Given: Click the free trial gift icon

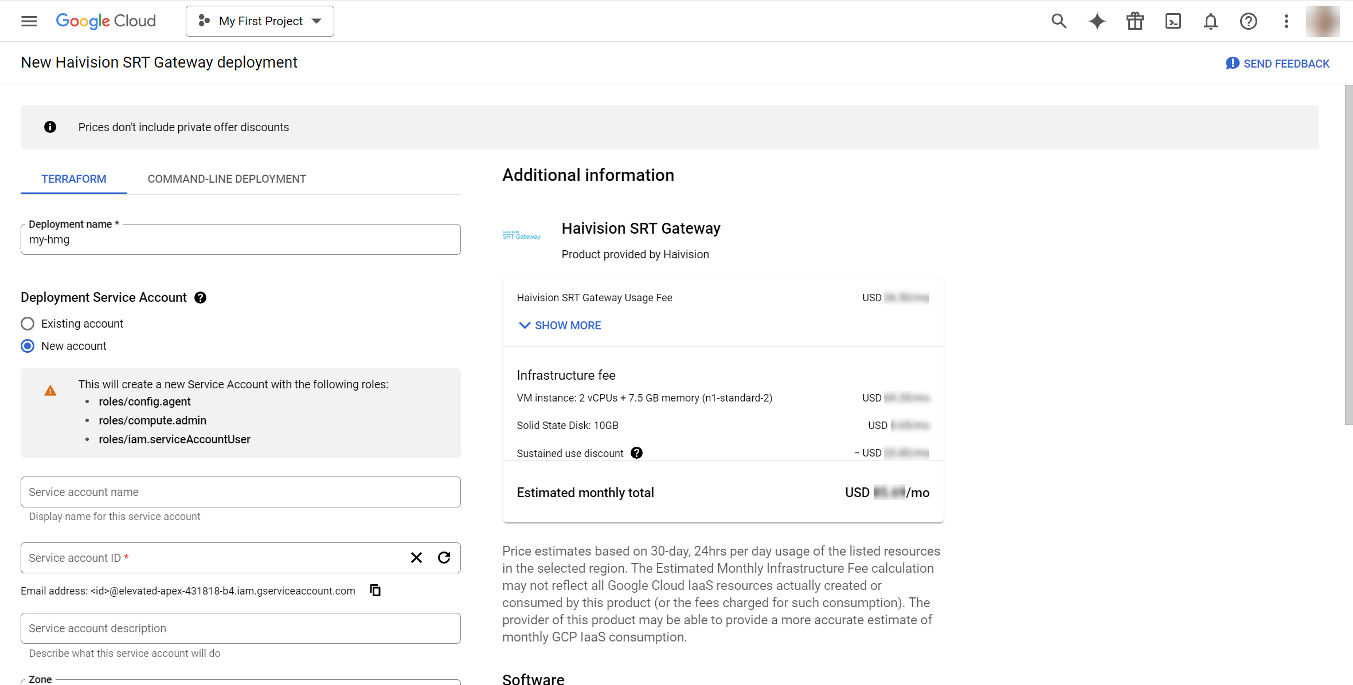Looking at the screenshot, I should (x=1135, y=21).
